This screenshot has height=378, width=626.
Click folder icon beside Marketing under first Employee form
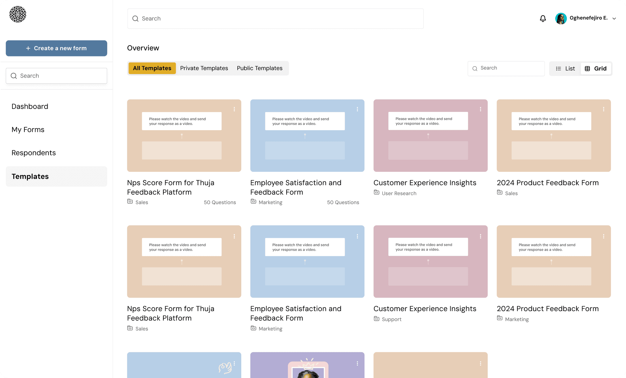[x=253, y=202]
